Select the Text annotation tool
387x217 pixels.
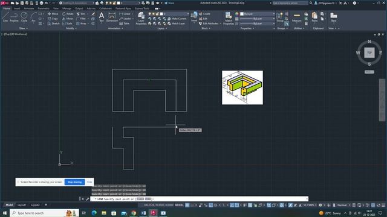click(x=102, y=17)
